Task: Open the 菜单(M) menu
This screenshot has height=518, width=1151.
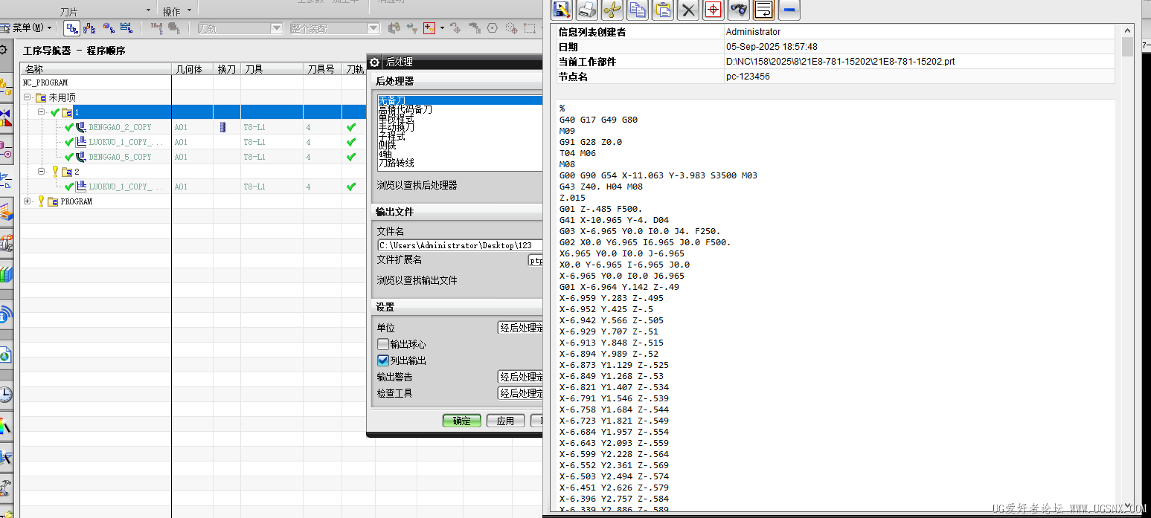Action: (x=28, y=28)
